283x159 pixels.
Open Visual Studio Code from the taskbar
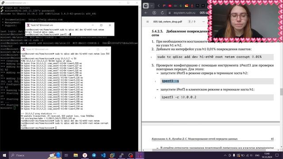[x=103, y=155]
